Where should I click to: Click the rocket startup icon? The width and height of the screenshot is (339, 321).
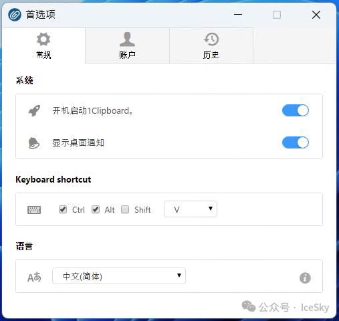click(x=34, y=110)
